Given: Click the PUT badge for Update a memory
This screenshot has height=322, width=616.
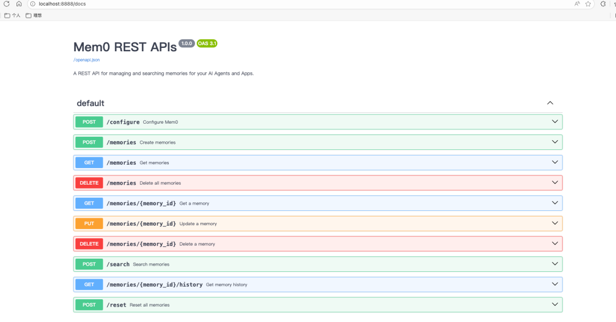Looking at the screenshot, I should click(x=89, y=223).
